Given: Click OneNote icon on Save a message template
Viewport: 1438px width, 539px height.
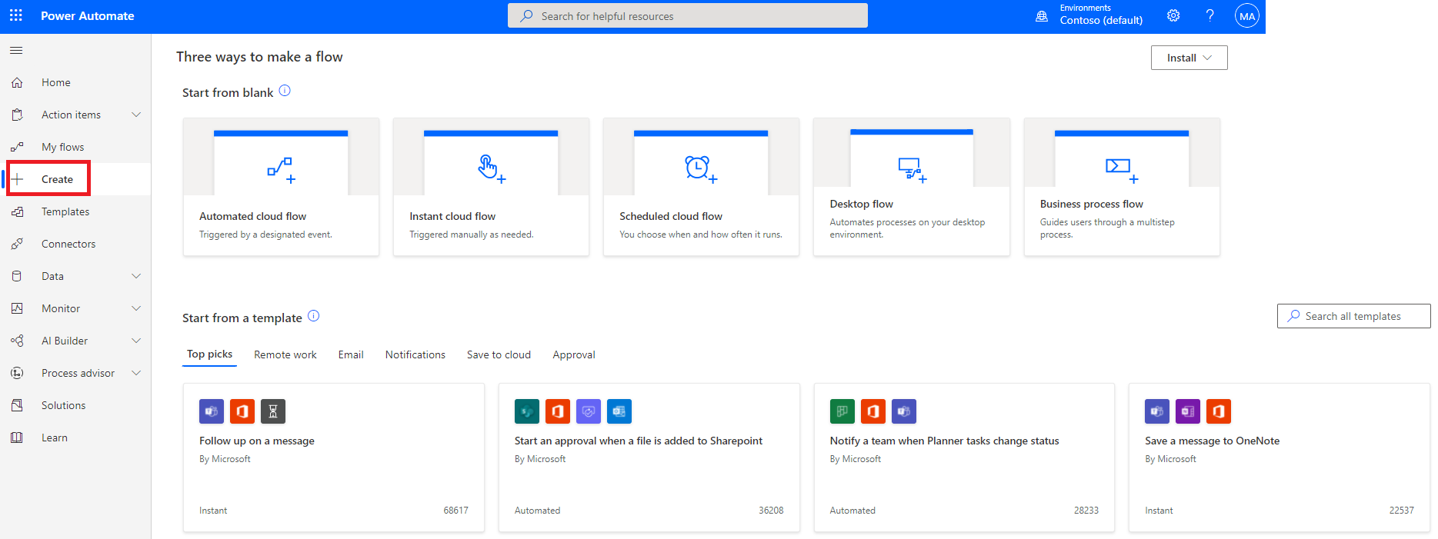Looking at the screenshot, I should [x=1188, y=411].
